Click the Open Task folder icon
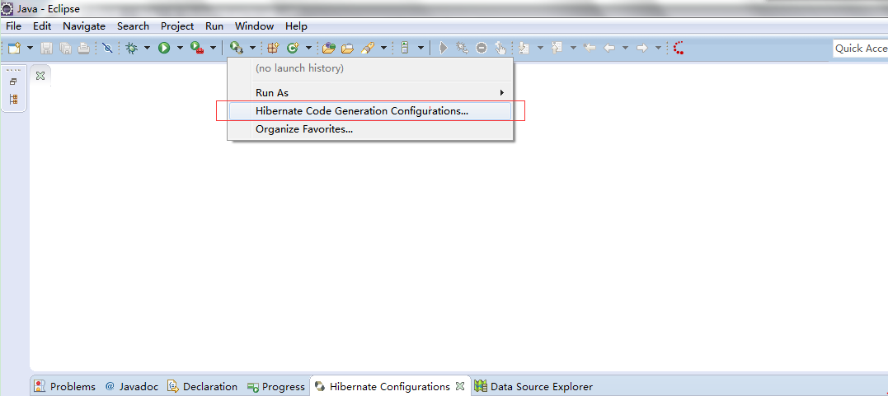Screen dimensions: 888x396 pyautogui.click(x=348, y=48)
